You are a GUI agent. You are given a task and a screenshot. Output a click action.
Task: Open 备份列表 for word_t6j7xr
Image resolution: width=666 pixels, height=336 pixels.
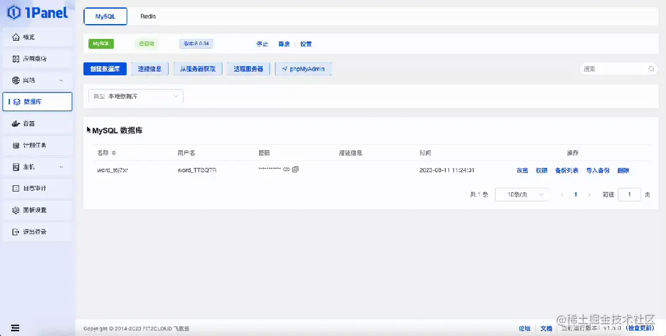click(567, 170)
